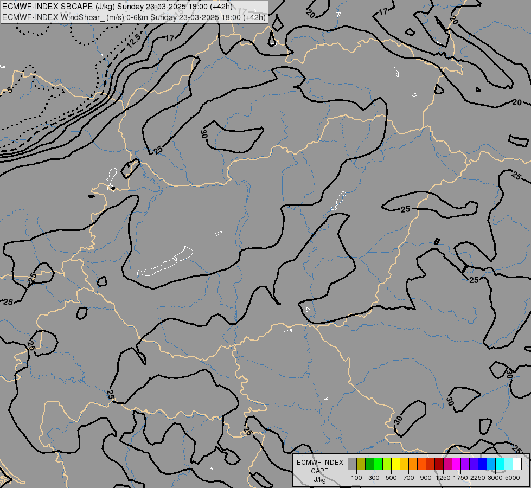Click the legend tick label 100
Viewport: 531px width, 488px height.
click(356, 478)
